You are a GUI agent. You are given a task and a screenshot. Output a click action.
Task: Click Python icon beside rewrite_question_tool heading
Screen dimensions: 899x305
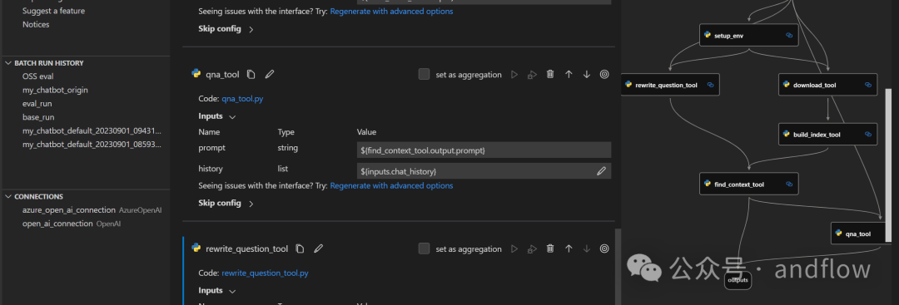click(196, 248)
